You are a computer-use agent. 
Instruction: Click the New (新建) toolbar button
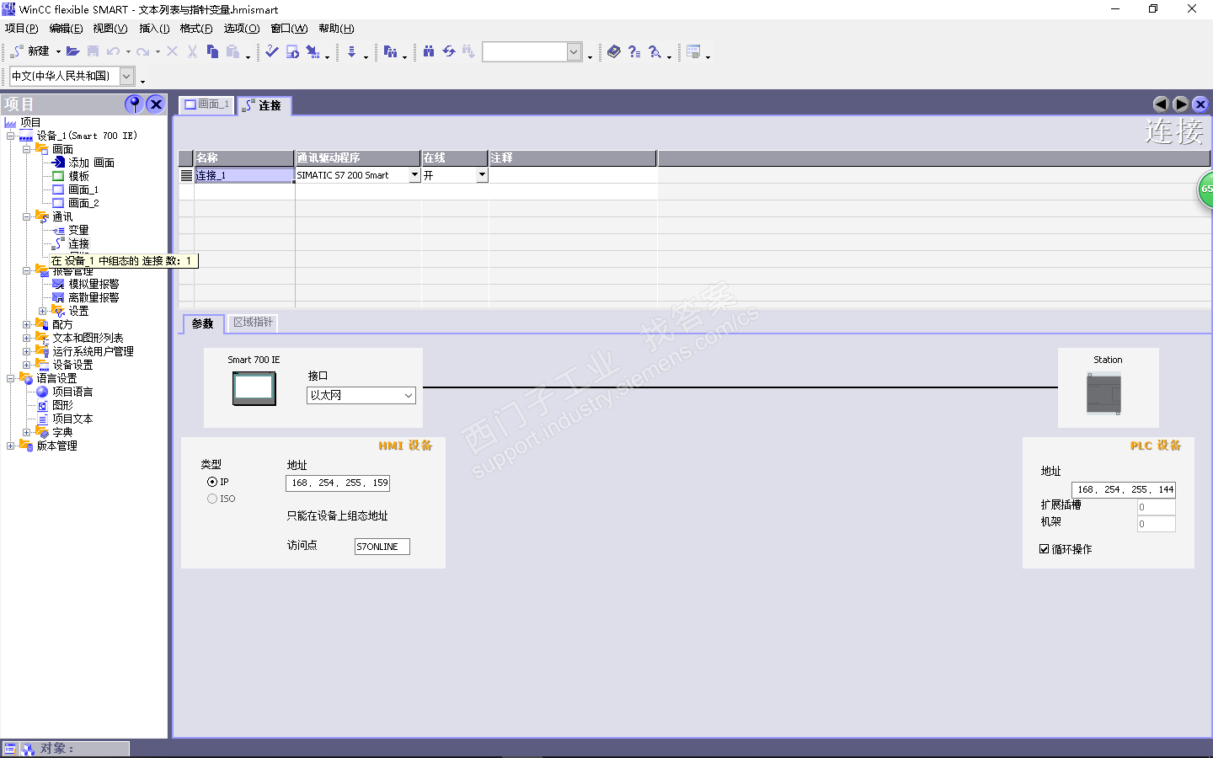[x=30, y=51]
